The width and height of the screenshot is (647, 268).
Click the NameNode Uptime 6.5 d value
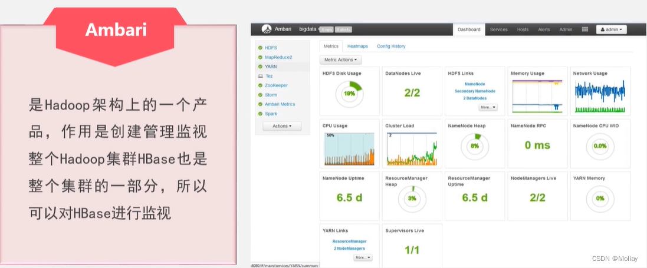point(349,197)
